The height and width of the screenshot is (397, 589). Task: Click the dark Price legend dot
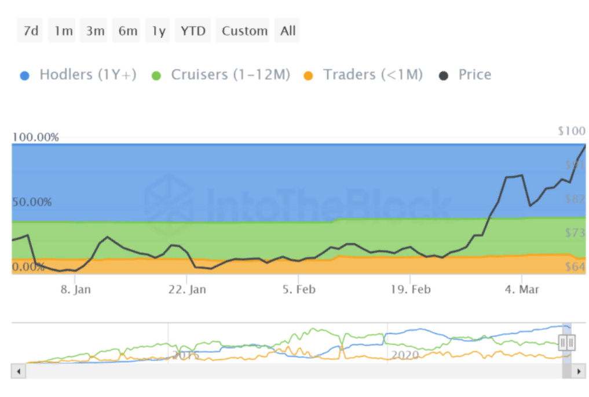444,75
